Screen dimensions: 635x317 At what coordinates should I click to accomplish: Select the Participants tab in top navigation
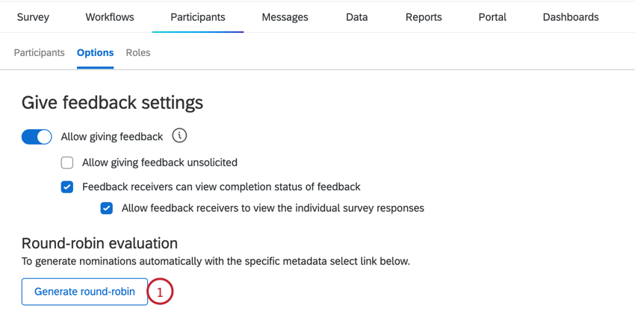pyautogui.click(x=197, y=17)
